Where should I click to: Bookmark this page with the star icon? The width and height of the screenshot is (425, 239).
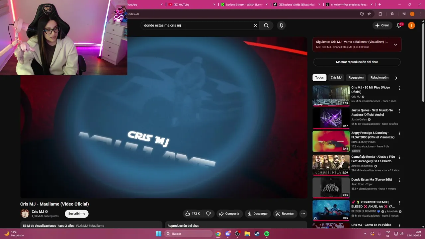coord(369,14)
